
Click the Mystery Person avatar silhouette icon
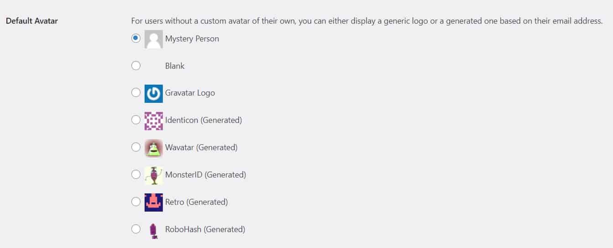tap(153, 39)
